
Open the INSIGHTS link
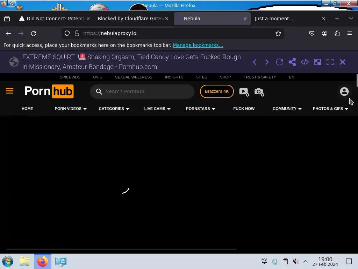174,77
